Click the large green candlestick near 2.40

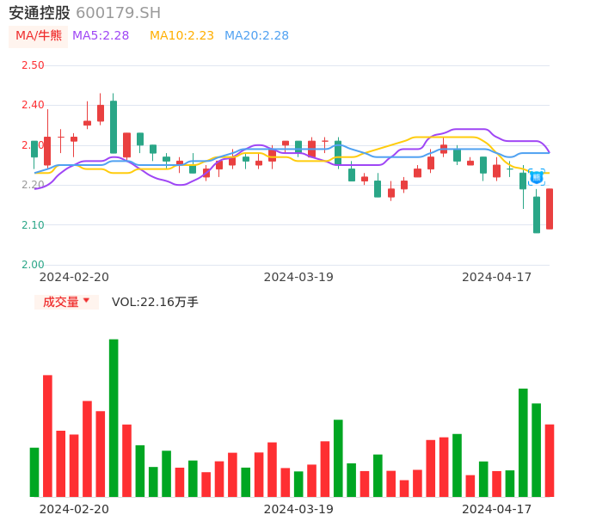point(114,127)
